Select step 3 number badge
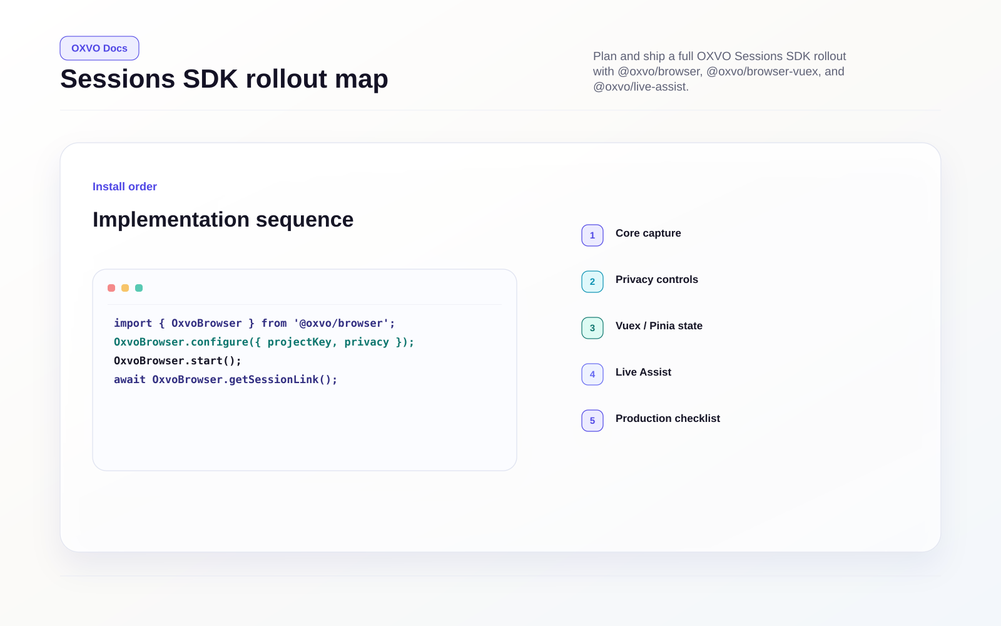This screenshot has height=626, width=1001. (x=592, y=328)
